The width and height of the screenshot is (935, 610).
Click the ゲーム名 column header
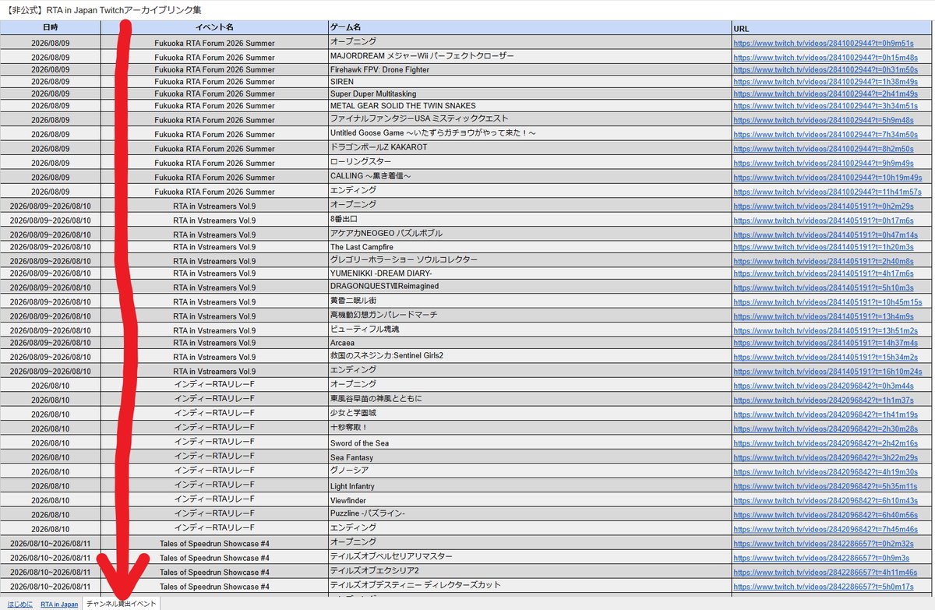530,27
